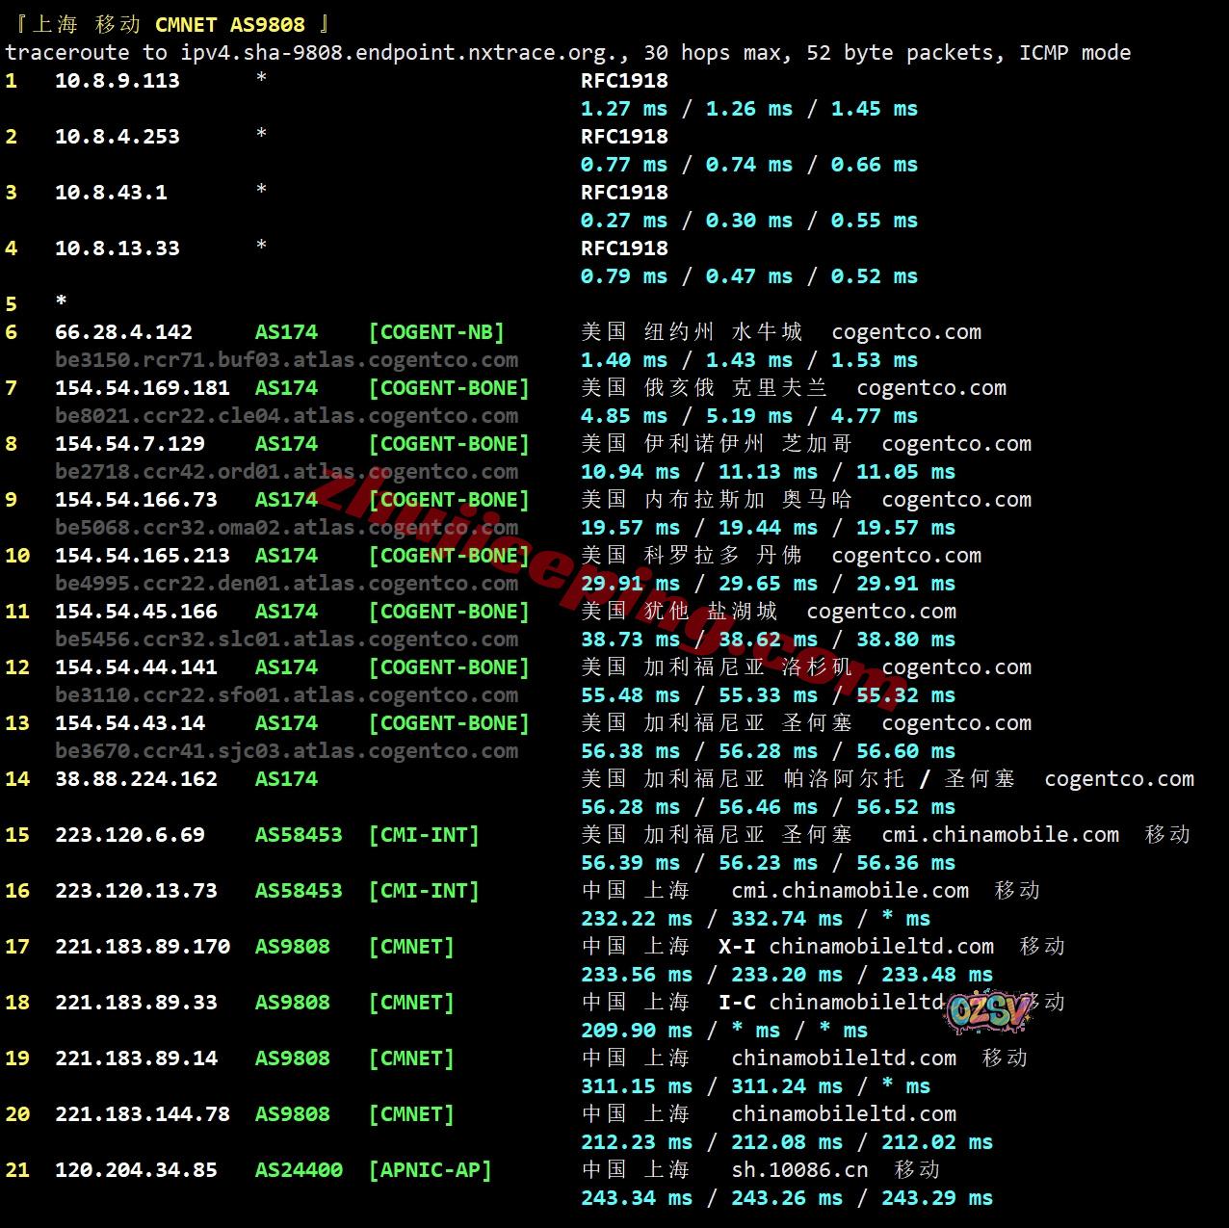Viewport: 1229px width, 1228px height.
Task: Click the AS24400 number label
Action: [x=299, y=1170]
